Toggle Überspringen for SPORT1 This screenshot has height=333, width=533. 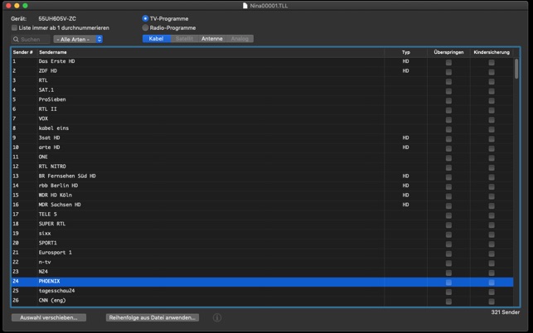(448, 244)
